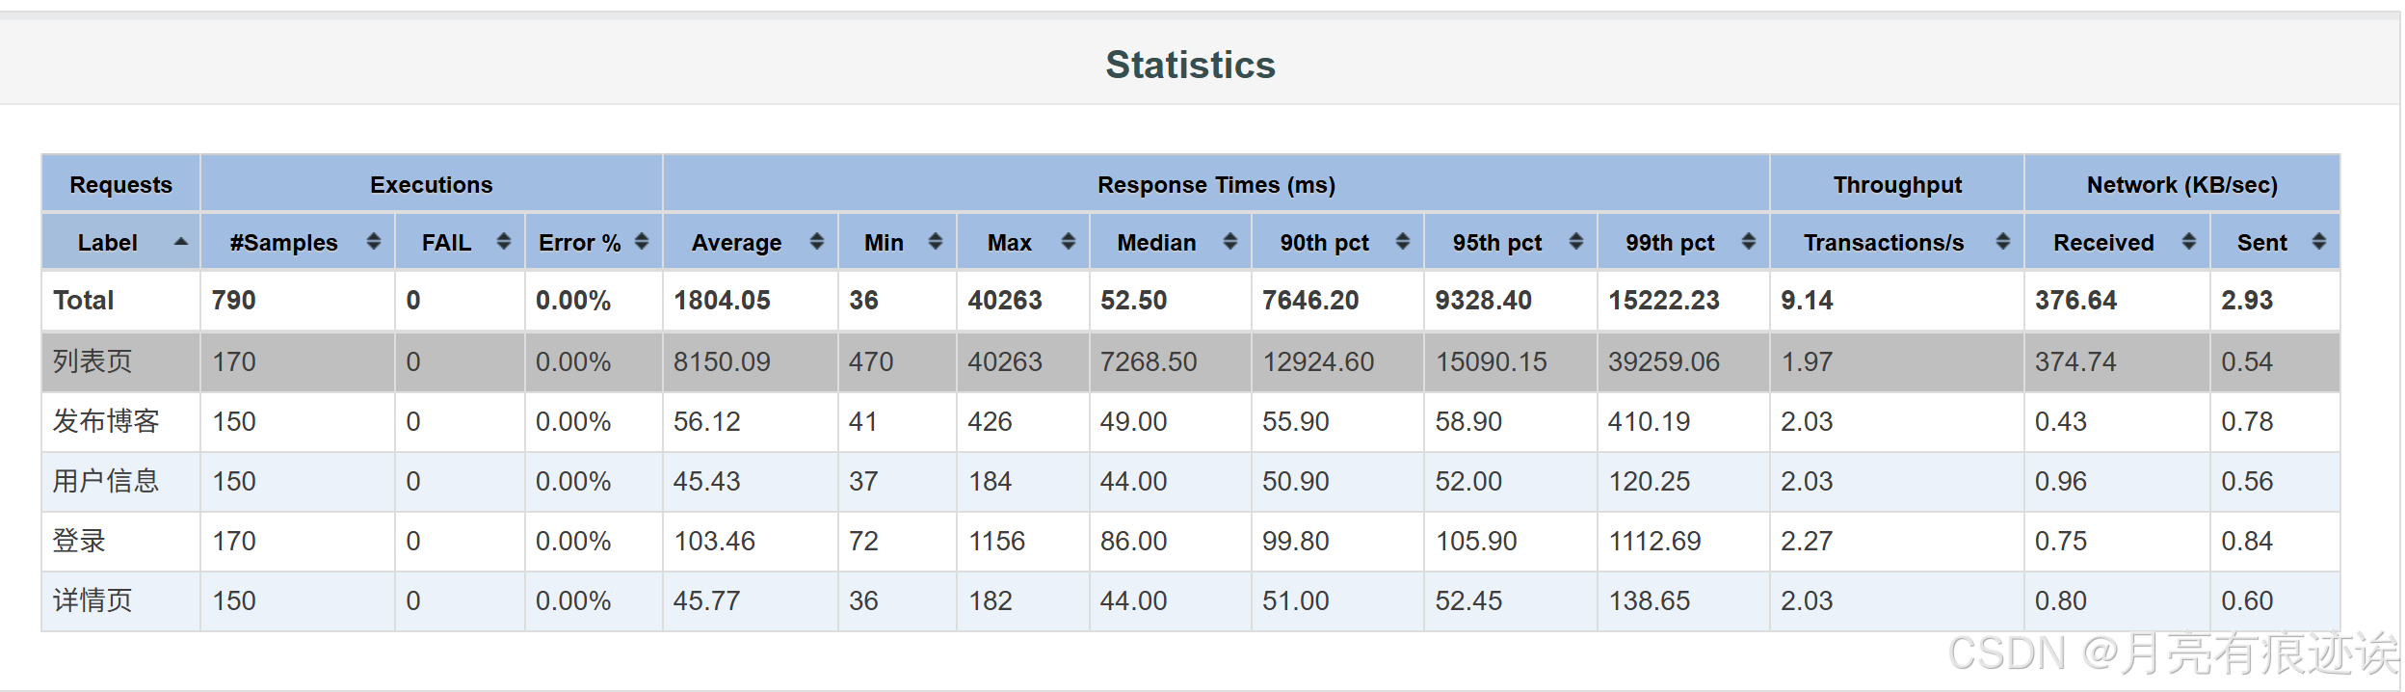Click 登录 throughput value 2.27
Image resolution: width=2405 pixels, height=692 pixels.
click(1807, 541)
